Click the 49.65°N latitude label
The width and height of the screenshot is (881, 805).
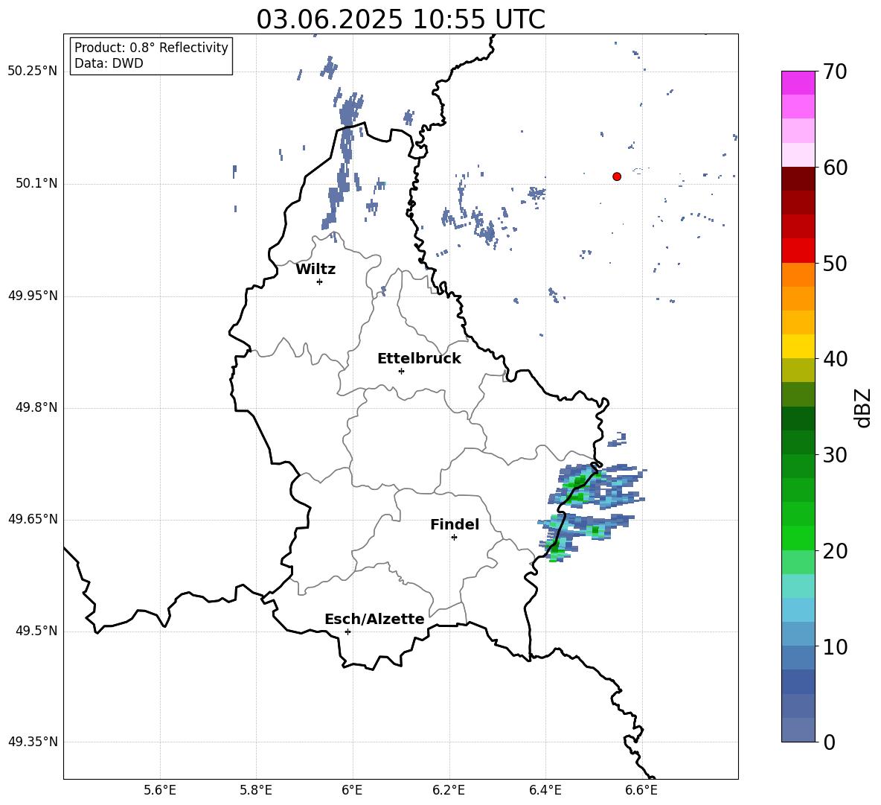coord(33,519)
